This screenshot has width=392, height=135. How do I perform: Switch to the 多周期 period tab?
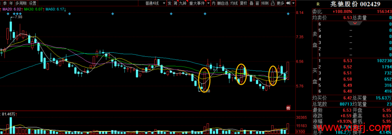click(21, 3)
